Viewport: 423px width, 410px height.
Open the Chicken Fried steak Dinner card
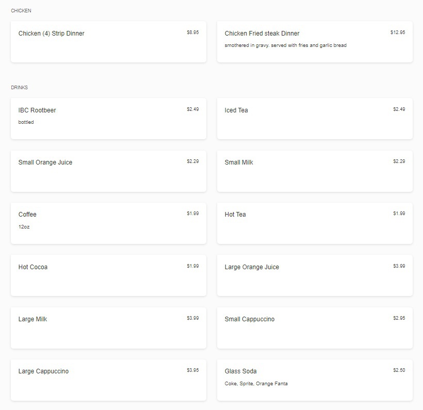click(315, 42)
